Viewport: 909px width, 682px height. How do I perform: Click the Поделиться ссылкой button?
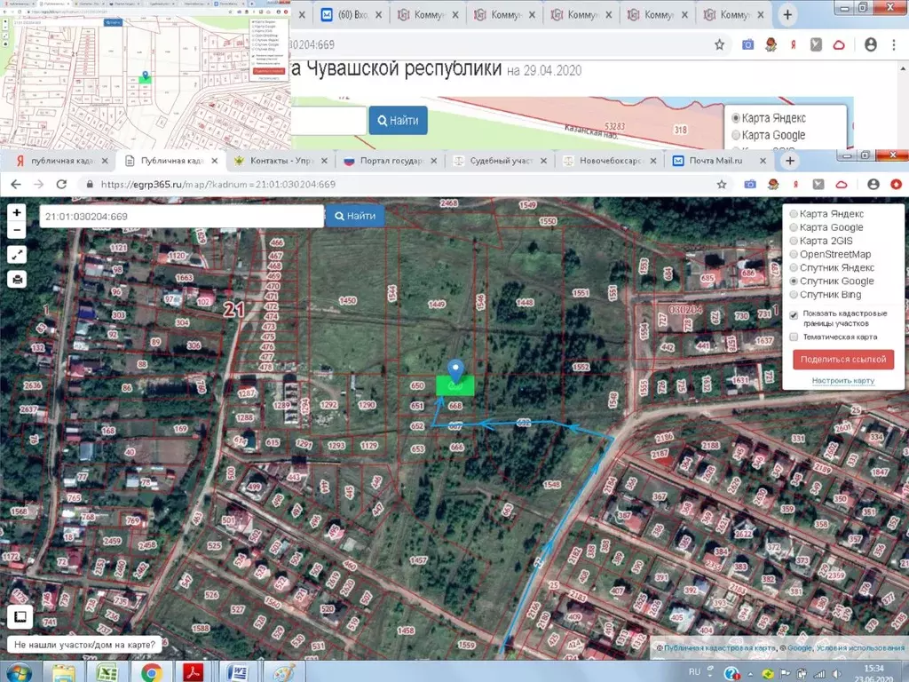(x=842, y=359)
